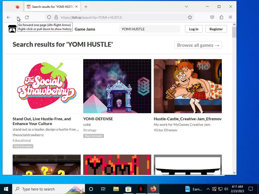
Task: Click Play in browser tag under Social Strawberry
Action: 23,146
